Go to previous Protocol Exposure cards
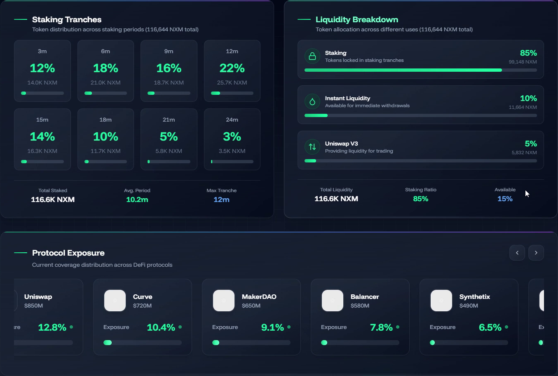 [x=517, y=253]
